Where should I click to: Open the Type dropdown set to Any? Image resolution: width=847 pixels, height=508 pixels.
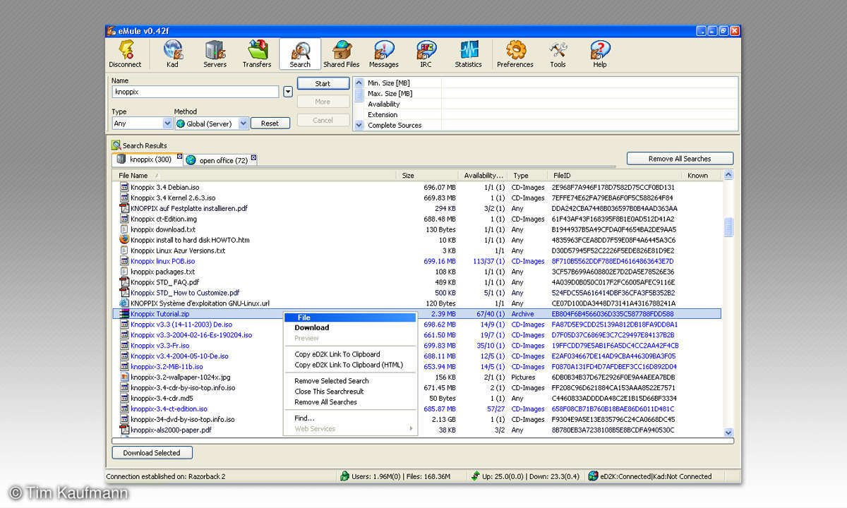point(167,123)
